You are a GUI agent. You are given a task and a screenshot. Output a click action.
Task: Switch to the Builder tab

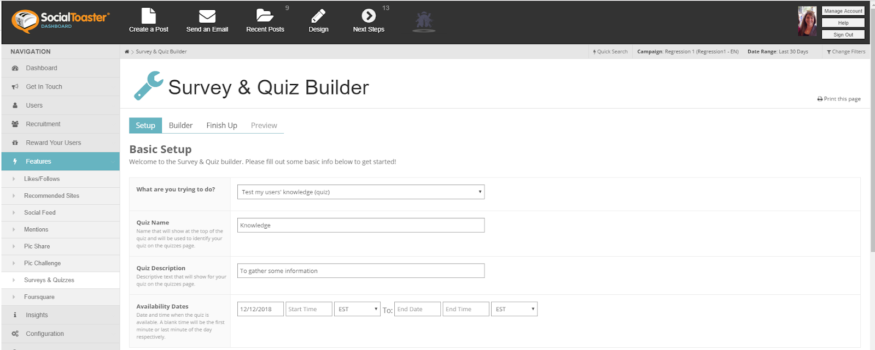(180, 126)
